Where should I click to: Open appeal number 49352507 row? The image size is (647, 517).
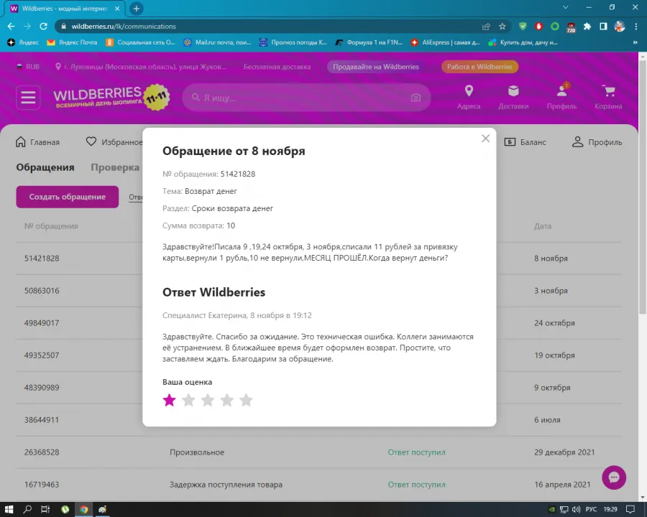pos(319,355)
